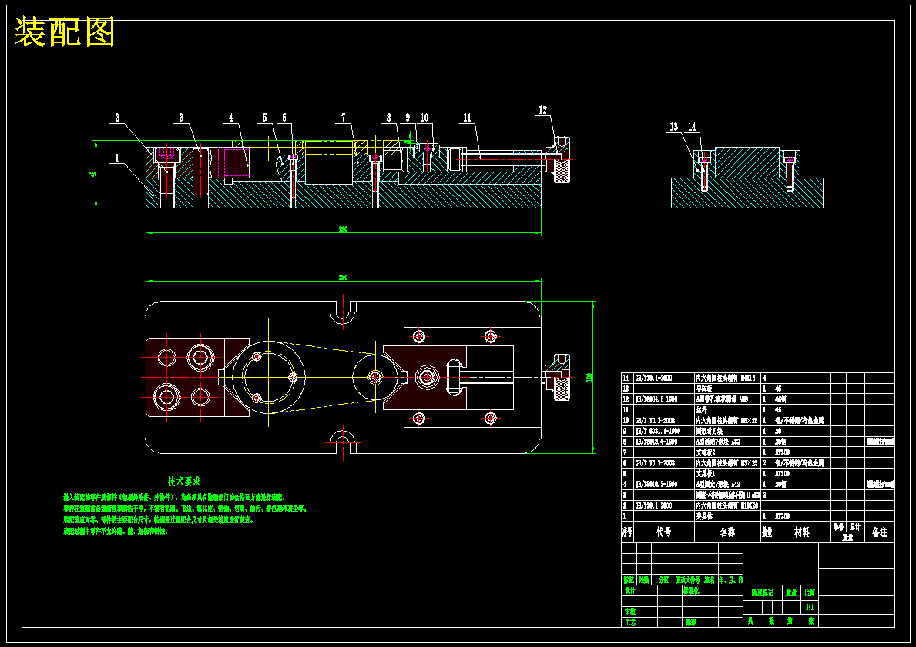The width and height of the screenshot is (916, 647).
Task: Click the 材料 column header in the parts list
Action: tap(801, 532)
